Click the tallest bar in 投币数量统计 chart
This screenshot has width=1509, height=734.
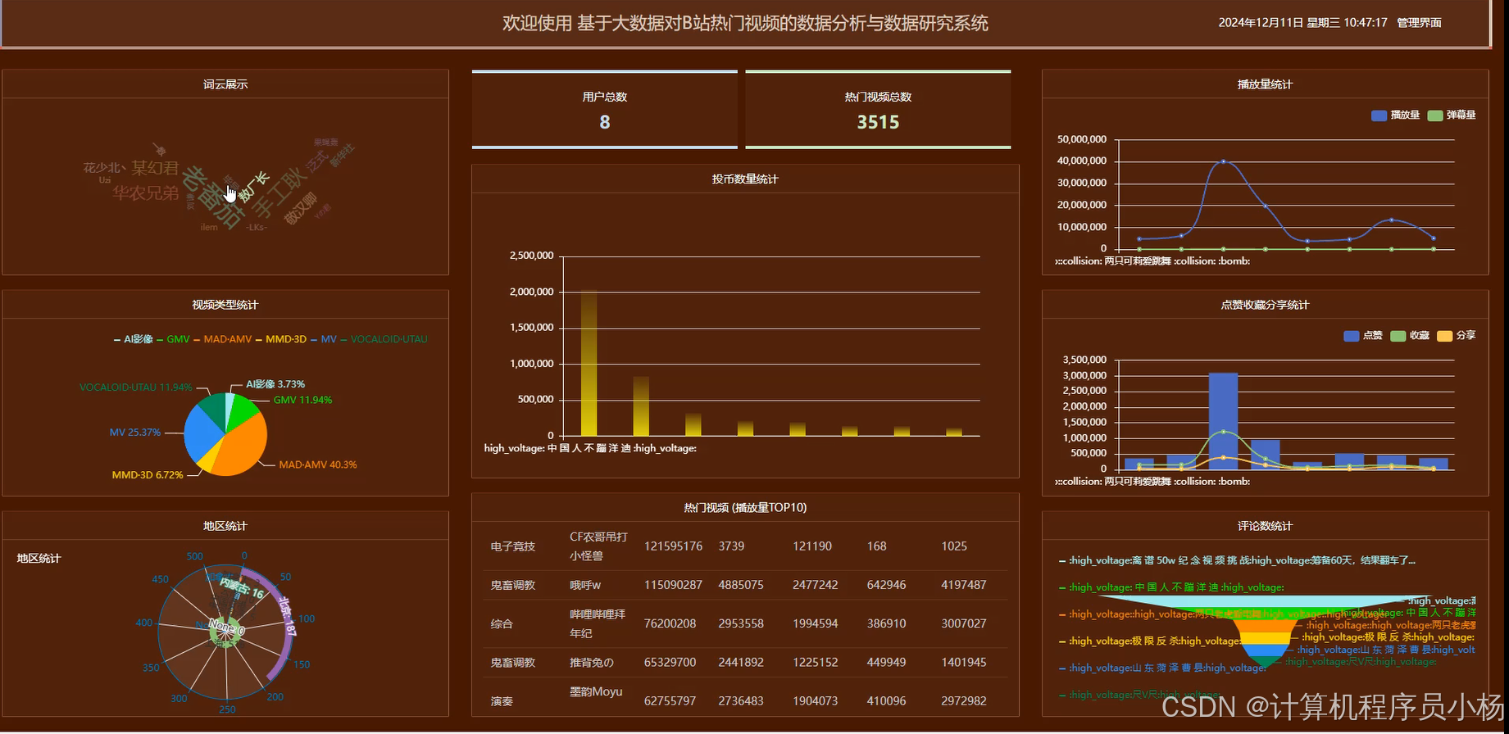(589, 363)
